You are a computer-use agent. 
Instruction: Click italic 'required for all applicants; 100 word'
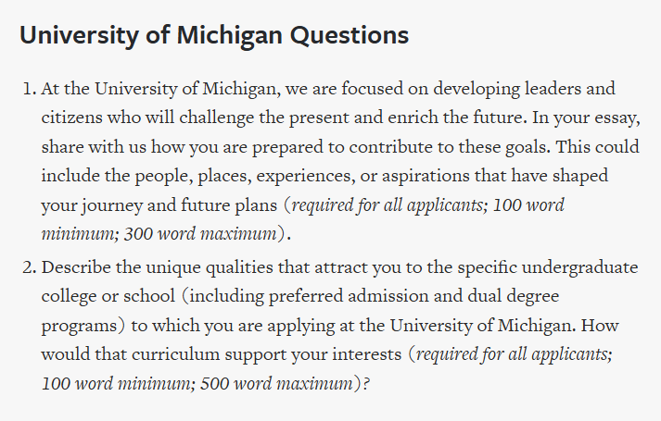point(428,205)
